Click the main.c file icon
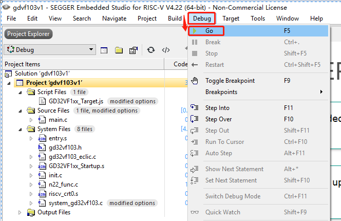This screenshot has width=341, height=221. tap(42, 120)
